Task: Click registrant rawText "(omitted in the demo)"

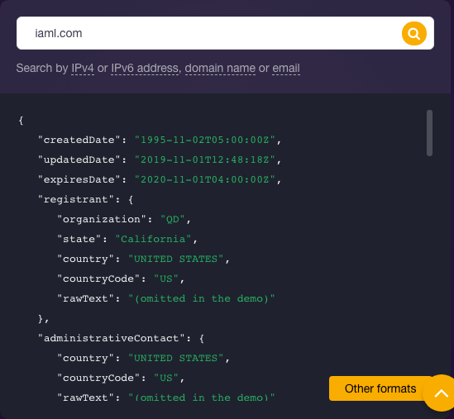Action: pos(202,298)
